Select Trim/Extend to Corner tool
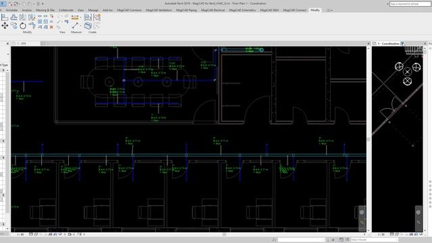 [32, 26]
